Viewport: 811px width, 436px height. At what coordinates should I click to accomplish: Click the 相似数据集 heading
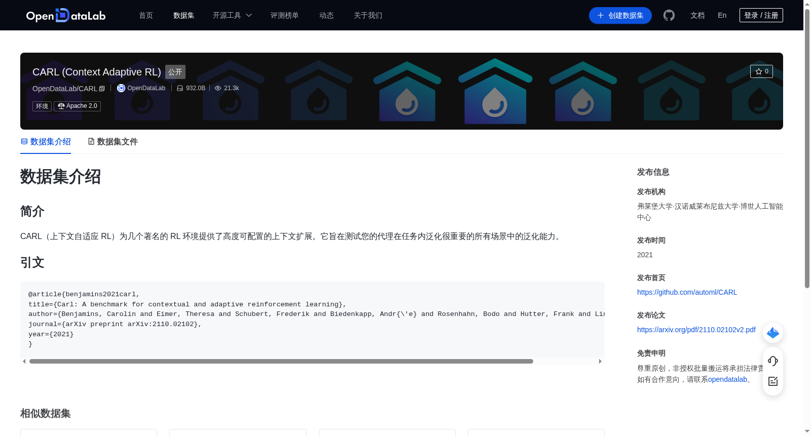(x=46, y=413)
